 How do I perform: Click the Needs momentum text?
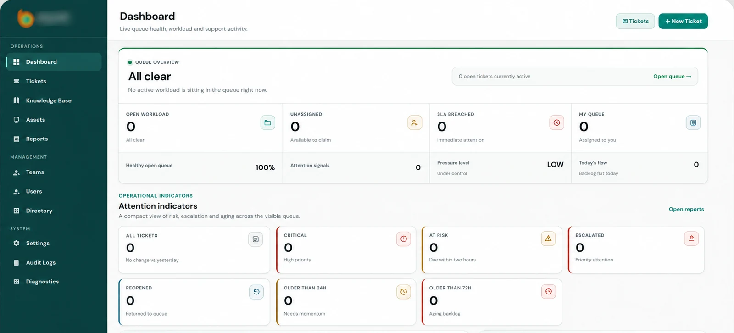(x=304, y=314)
